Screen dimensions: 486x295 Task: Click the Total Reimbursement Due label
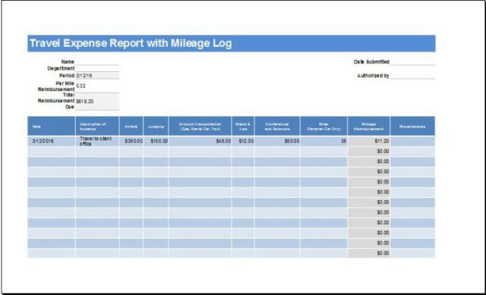(56, 101)
